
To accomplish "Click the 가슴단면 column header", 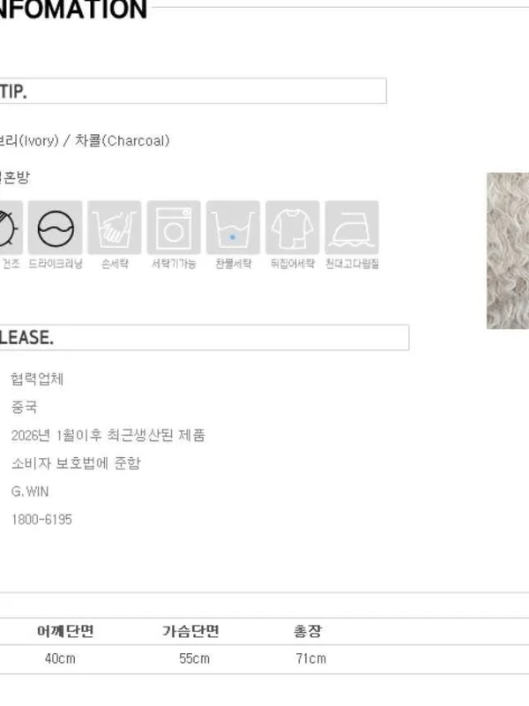I will tap(190, 631).
